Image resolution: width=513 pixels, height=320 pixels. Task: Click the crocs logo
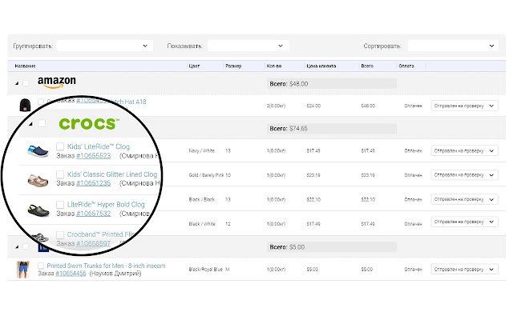(x=89, y=124)
